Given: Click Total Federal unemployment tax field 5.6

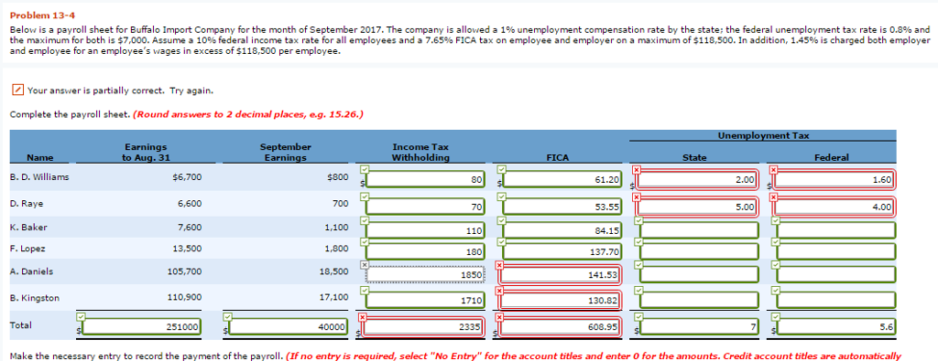Looking at the screenshot, I should tap(835, 326).
